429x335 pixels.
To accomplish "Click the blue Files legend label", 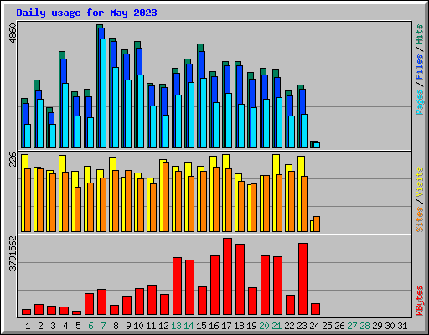I will (x=420, y=67).
